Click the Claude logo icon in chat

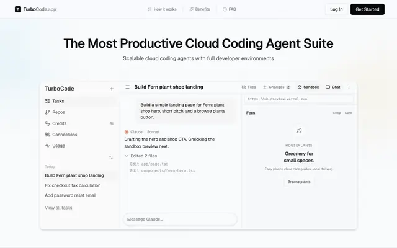click(127, 132)
